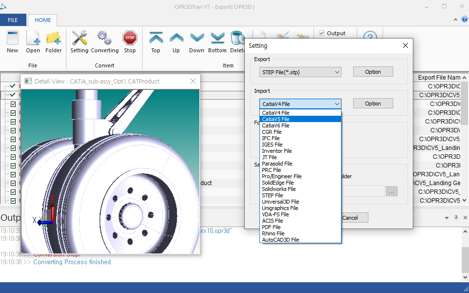The width and height of the screenshot is (469, 293).
Task: Select CatiaV5 File from import list
Action: click(x=276, y=119)
